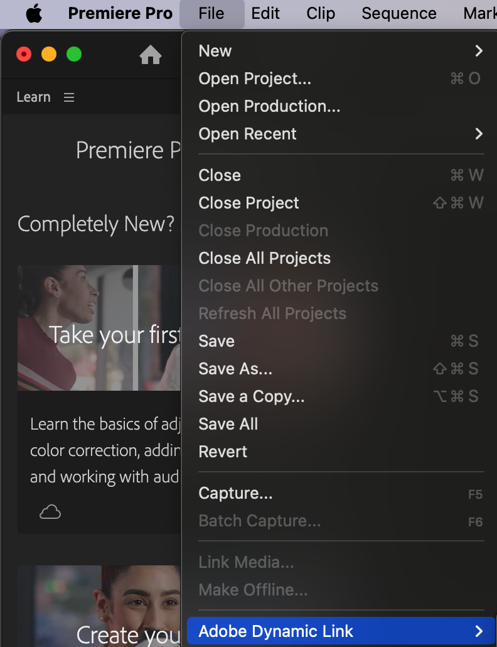Click the Home icon
Screen dimensions: 497x647
(151, 55)
